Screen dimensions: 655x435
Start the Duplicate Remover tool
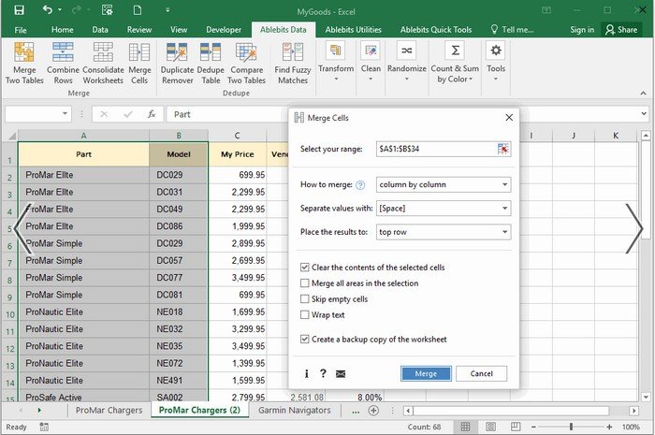(177, 63)
